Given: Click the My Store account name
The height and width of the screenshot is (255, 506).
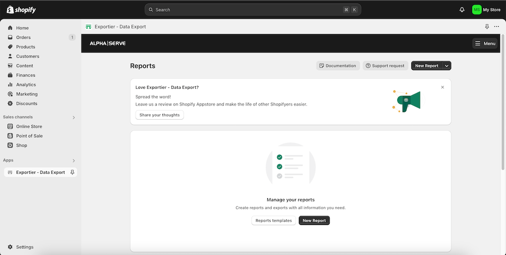Looking at the screenshot, I should pos(491,10).
